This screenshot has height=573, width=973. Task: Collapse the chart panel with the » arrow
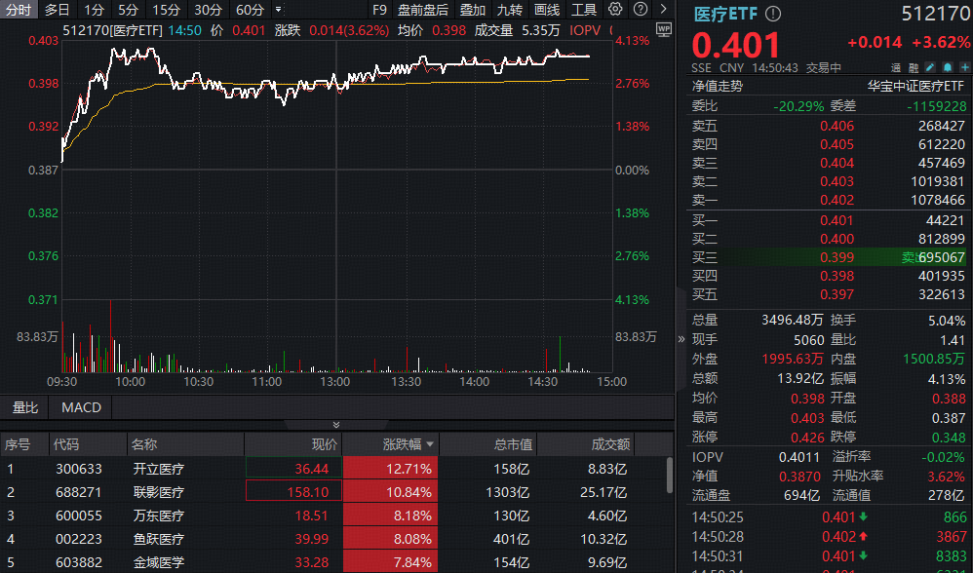[680, 339]
